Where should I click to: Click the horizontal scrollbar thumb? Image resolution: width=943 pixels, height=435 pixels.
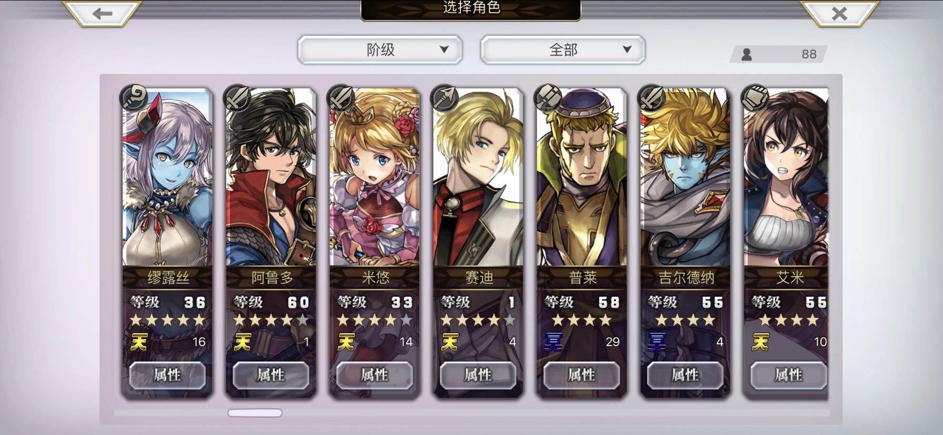pyautogui.click(x=255, y=413)
